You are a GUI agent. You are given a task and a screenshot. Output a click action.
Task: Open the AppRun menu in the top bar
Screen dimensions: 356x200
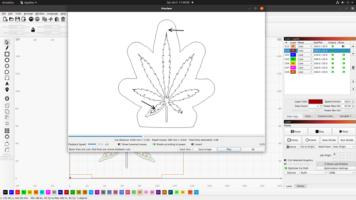tap(28, 3)
